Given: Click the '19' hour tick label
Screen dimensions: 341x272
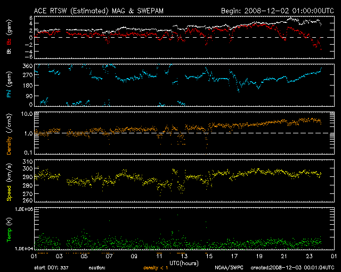Looking at the screenshot, I should tap(259, 256).
